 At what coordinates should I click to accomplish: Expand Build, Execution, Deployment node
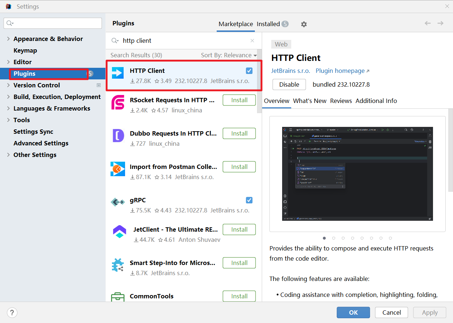8,97
